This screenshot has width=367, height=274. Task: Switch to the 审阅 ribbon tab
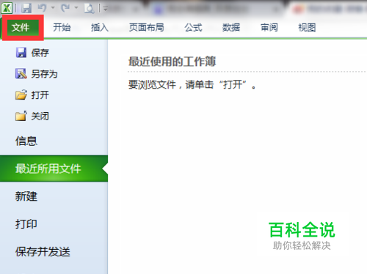(269, 27)
